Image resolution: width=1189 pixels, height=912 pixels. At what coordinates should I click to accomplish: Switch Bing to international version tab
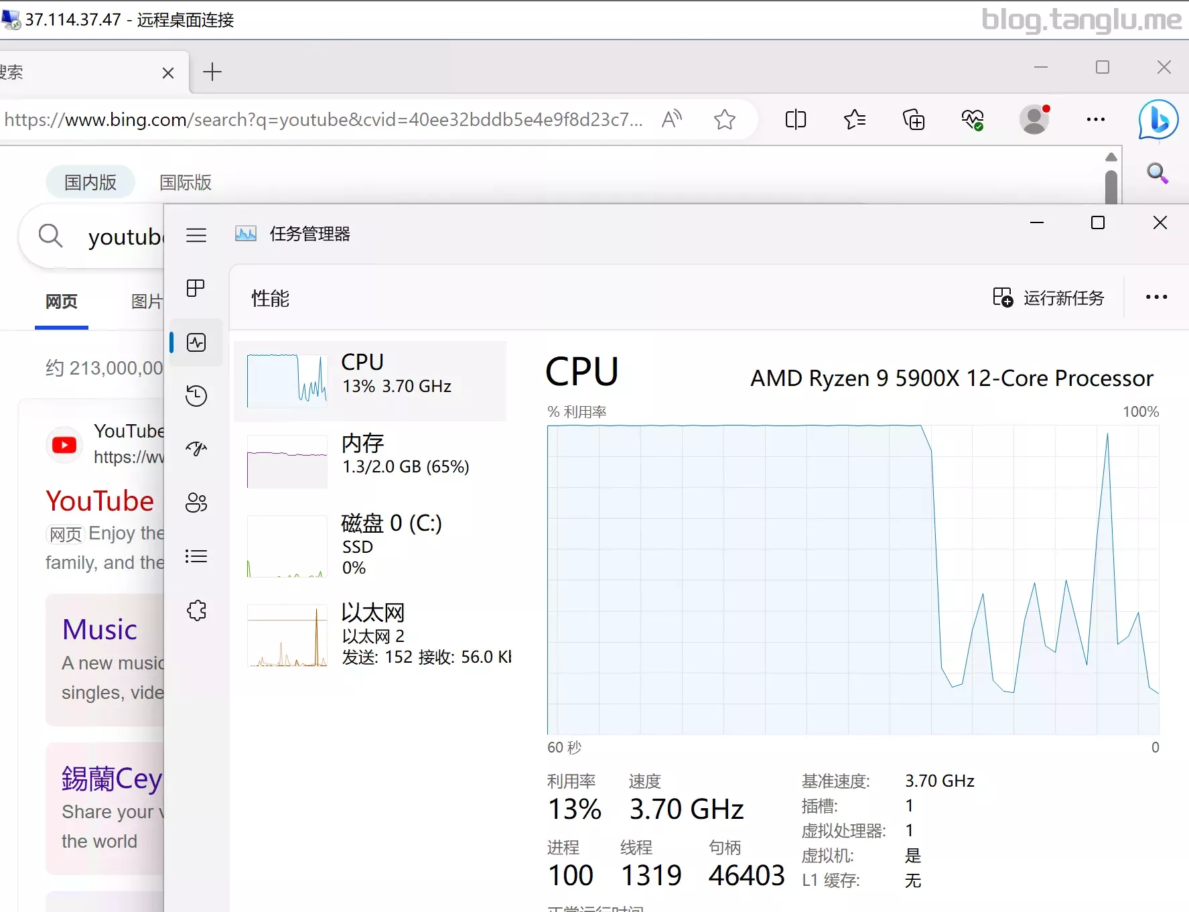pos(186,182)
